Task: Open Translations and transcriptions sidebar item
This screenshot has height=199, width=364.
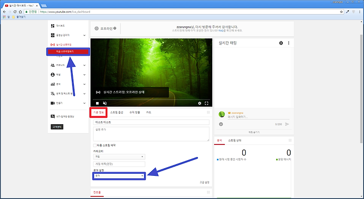Action: pyautogui.click(x=62, y=94)
